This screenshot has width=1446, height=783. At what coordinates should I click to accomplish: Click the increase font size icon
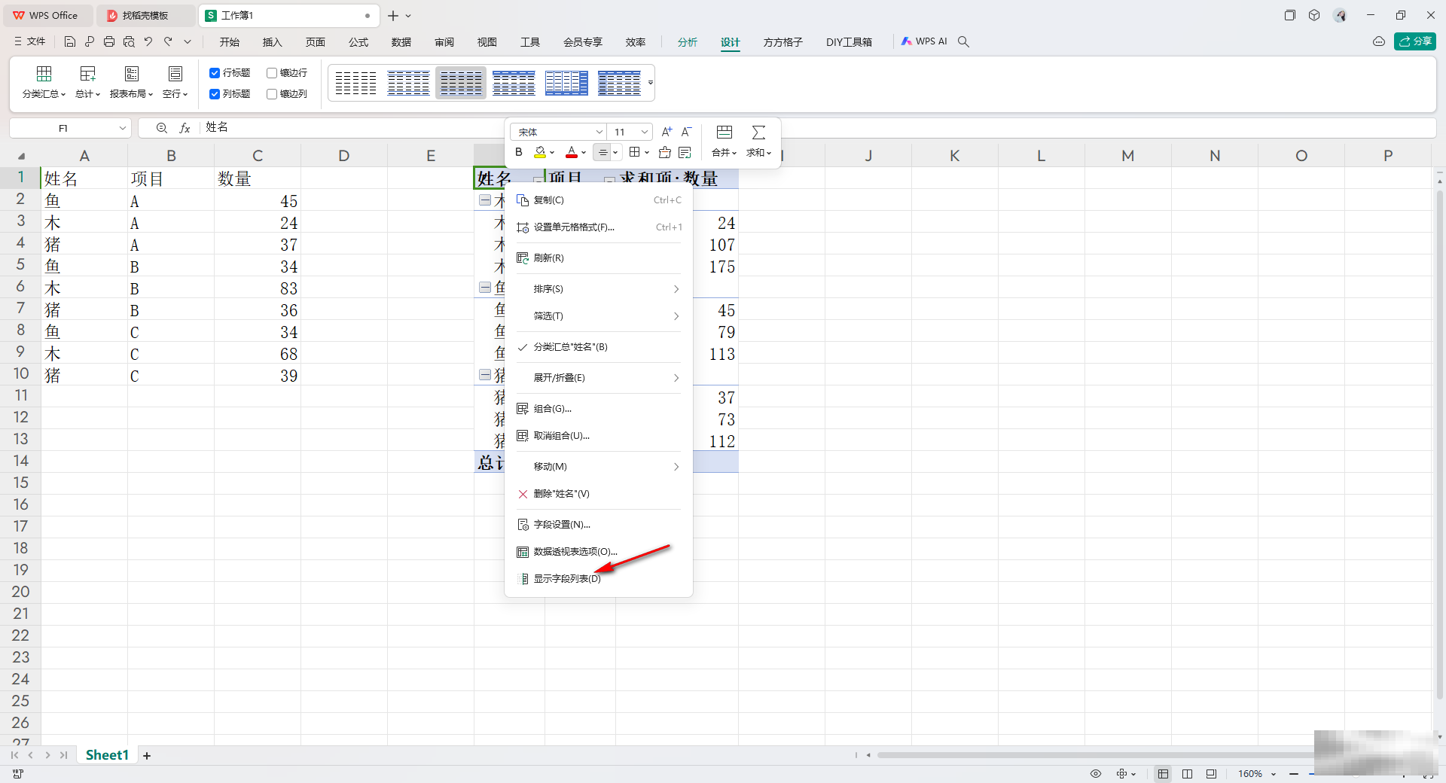(667, 132)
